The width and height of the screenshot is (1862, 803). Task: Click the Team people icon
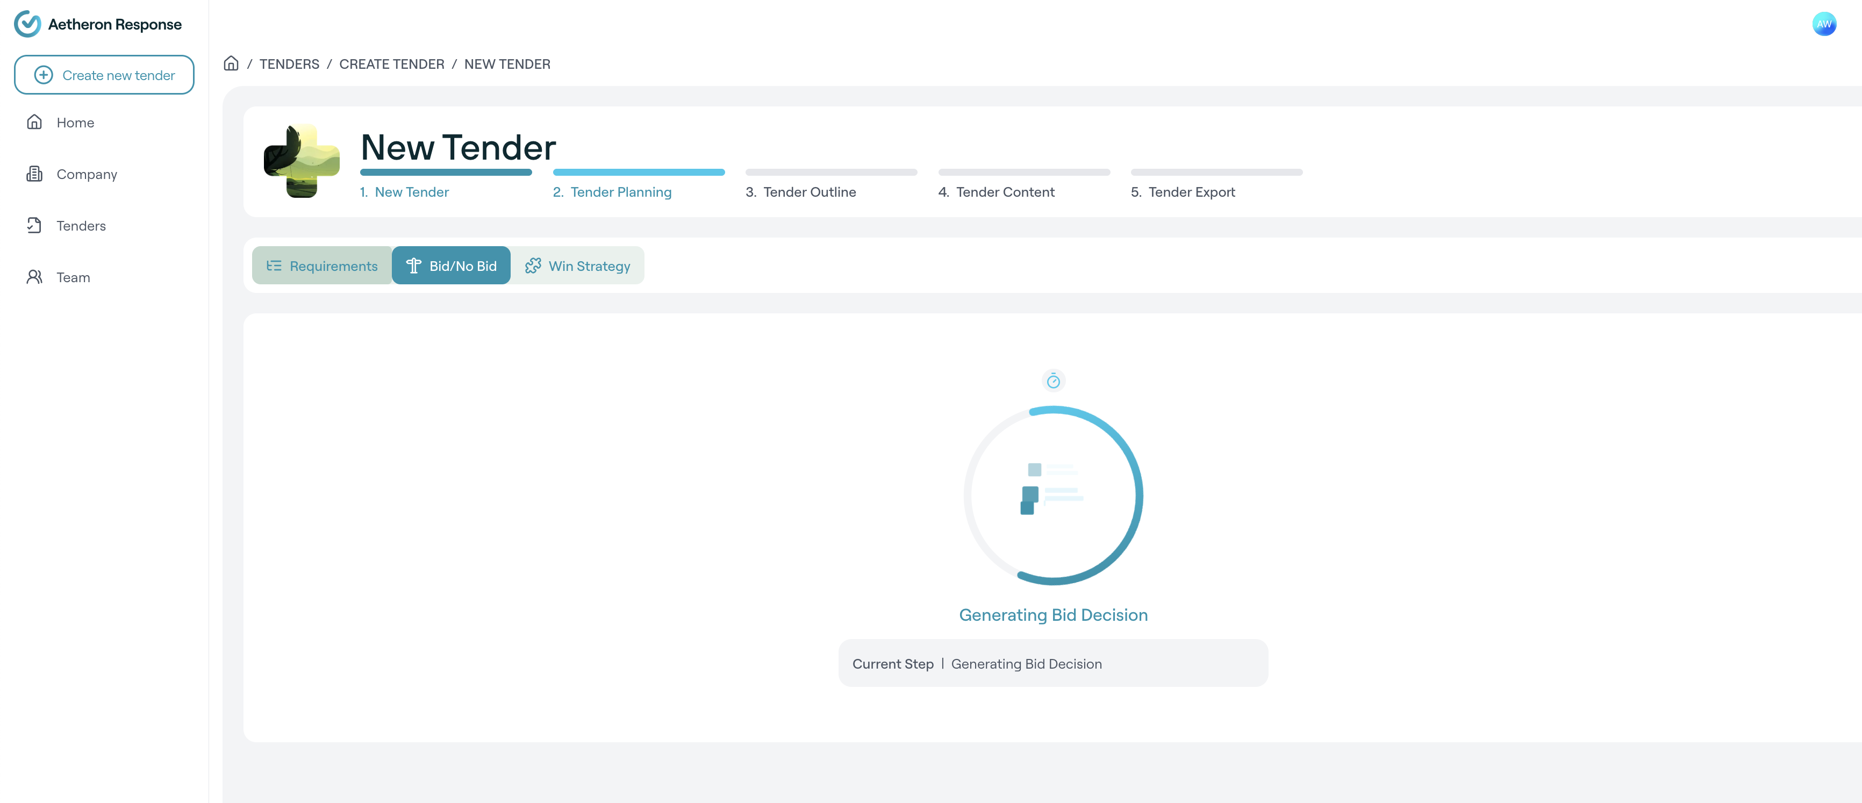tap(34, 277)
